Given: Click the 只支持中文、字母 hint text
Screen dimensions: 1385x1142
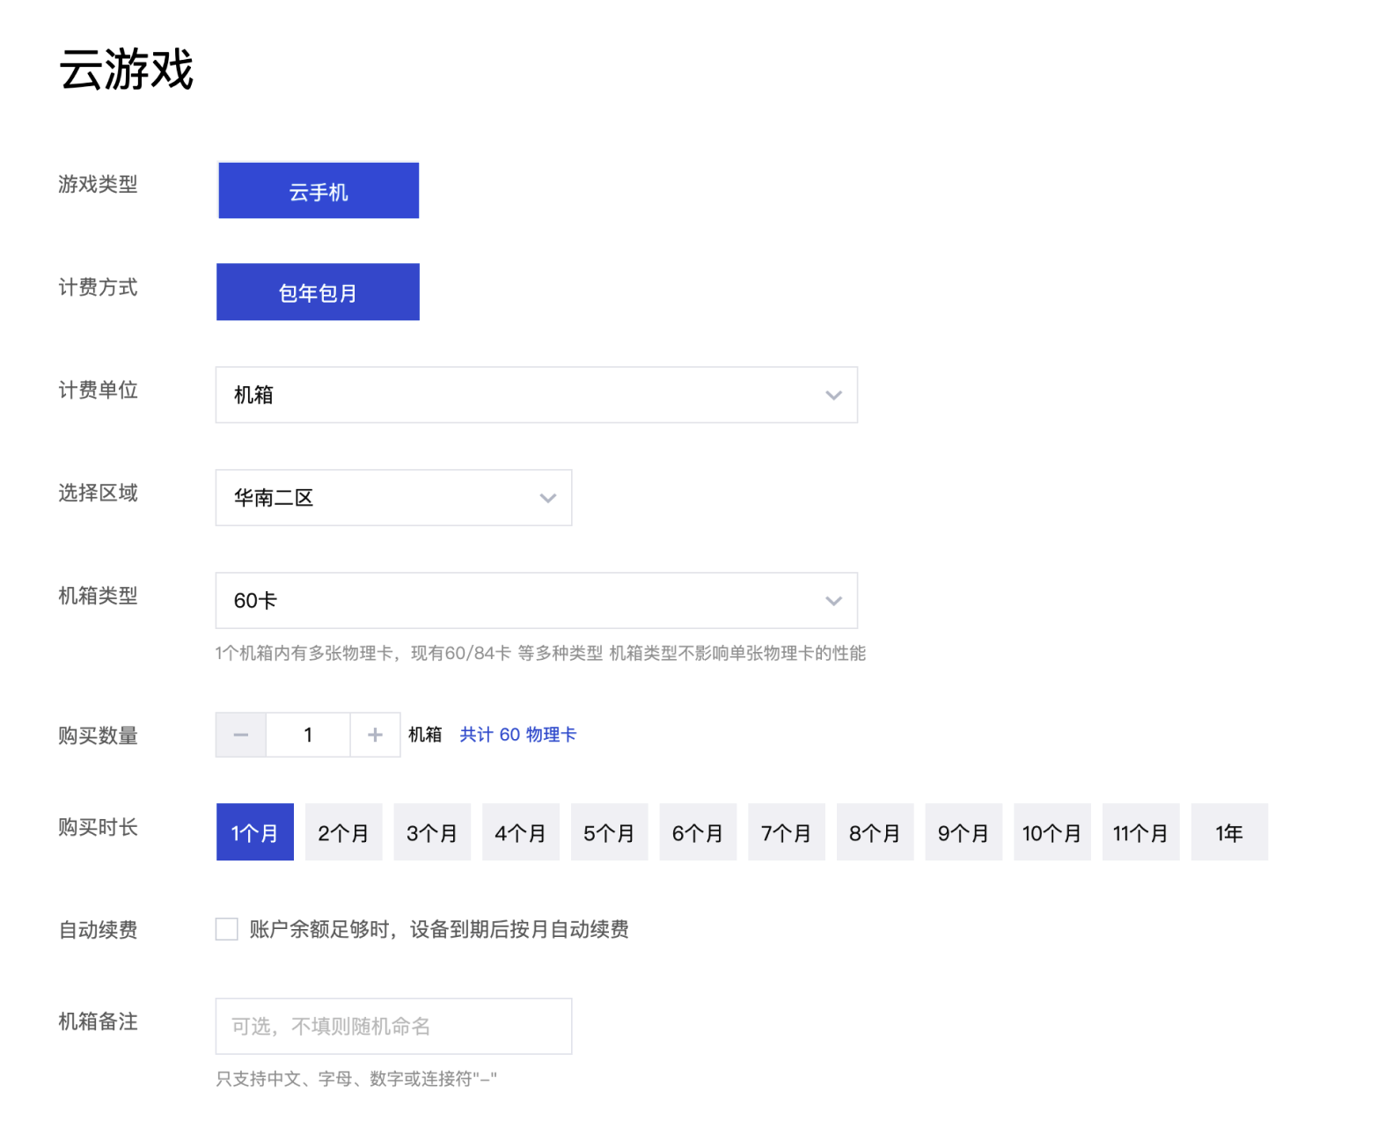Looking at the screenshot, I should (x=356, y=1079).
